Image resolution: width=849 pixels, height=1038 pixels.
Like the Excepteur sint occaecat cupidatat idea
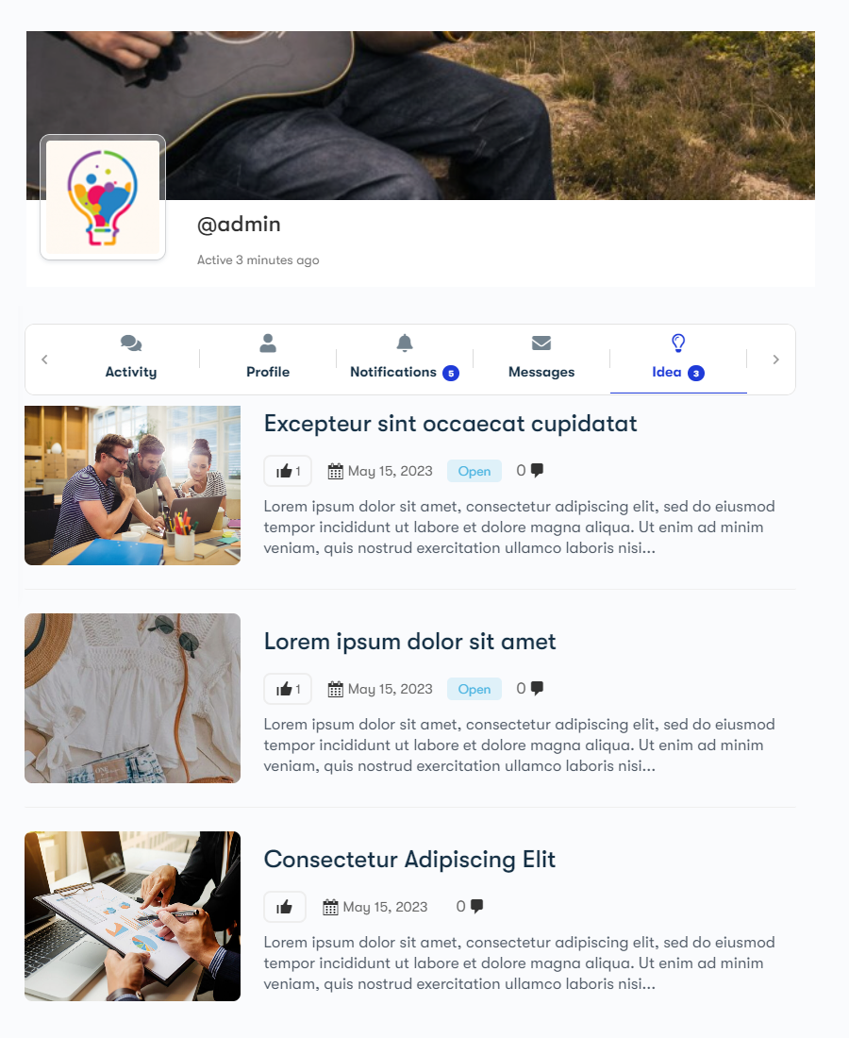click(288, 471)
